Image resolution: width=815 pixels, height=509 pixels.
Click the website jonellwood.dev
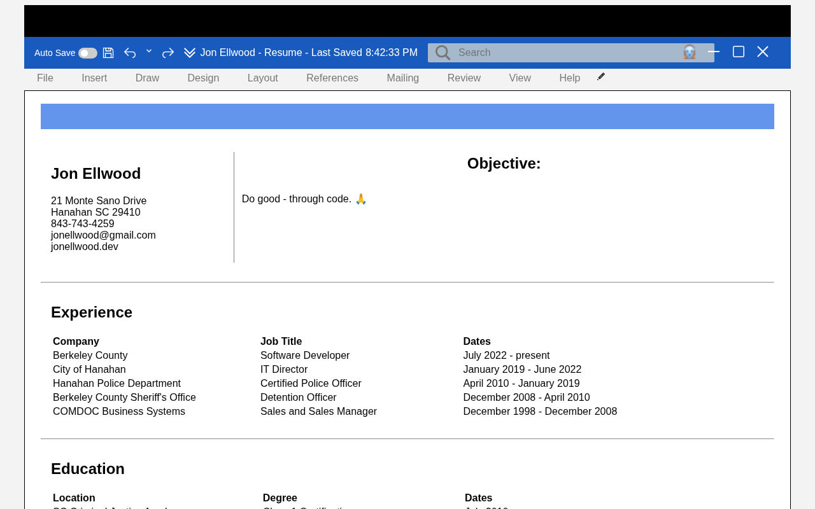[85, 247]
